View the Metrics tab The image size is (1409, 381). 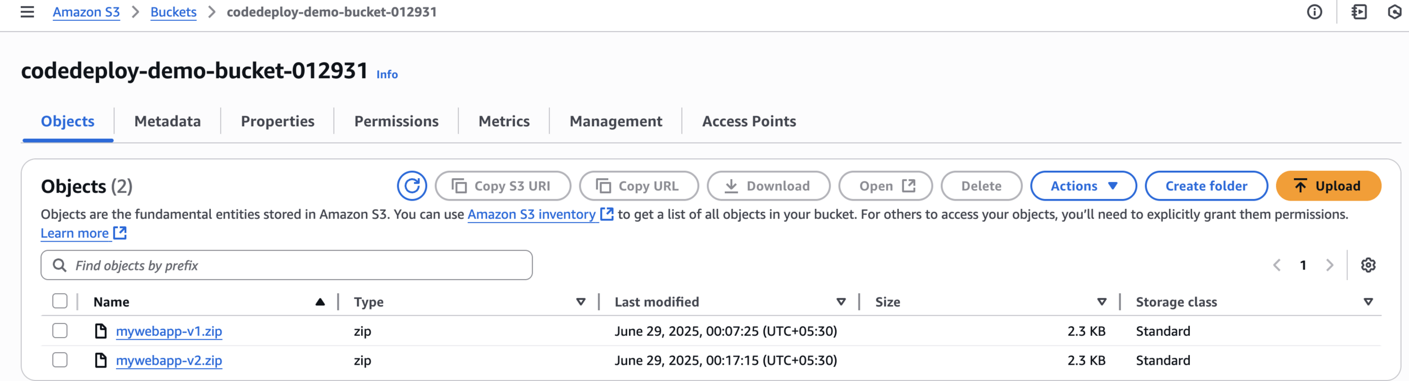pyautogui.click(x=504, y=121)
